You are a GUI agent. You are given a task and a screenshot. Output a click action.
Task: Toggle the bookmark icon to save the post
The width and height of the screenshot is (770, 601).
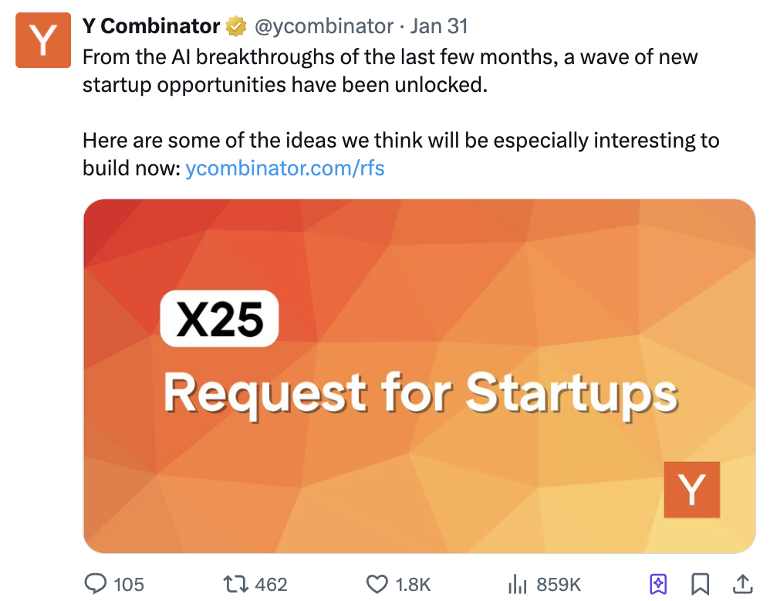tap(700, 585)
